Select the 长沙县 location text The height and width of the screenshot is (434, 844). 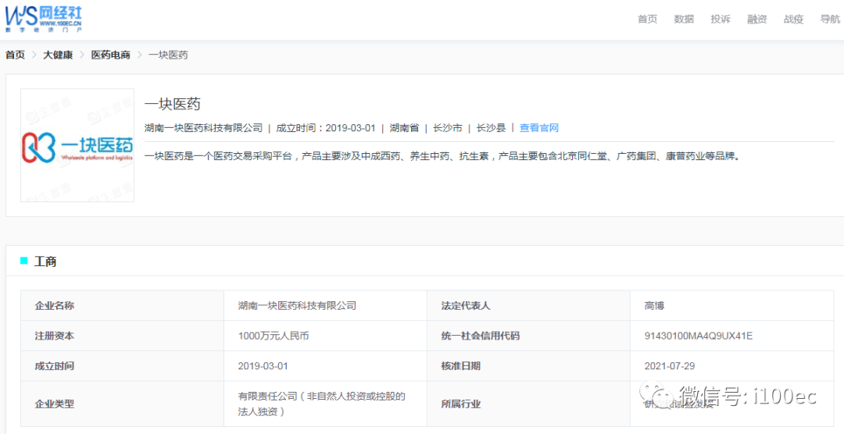coord(492,128)
